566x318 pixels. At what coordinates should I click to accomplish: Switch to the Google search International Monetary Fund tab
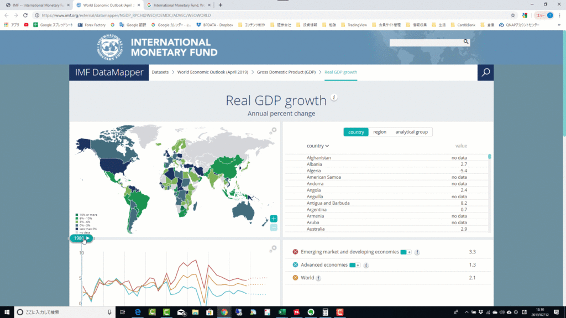[179, 5]
